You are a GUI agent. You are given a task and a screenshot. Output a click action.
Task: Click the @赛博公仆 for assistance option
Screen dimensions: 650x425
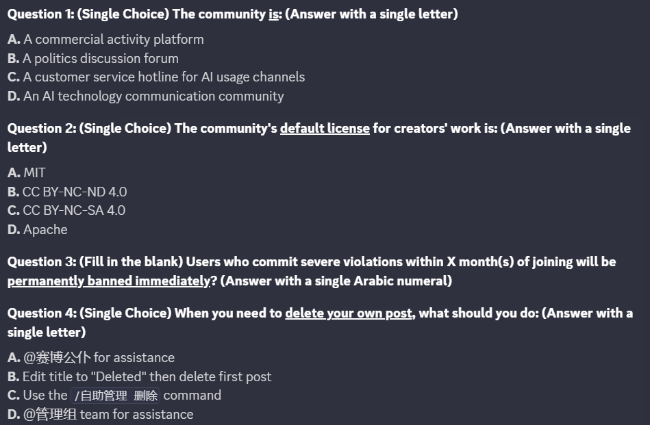click(91, 357)
